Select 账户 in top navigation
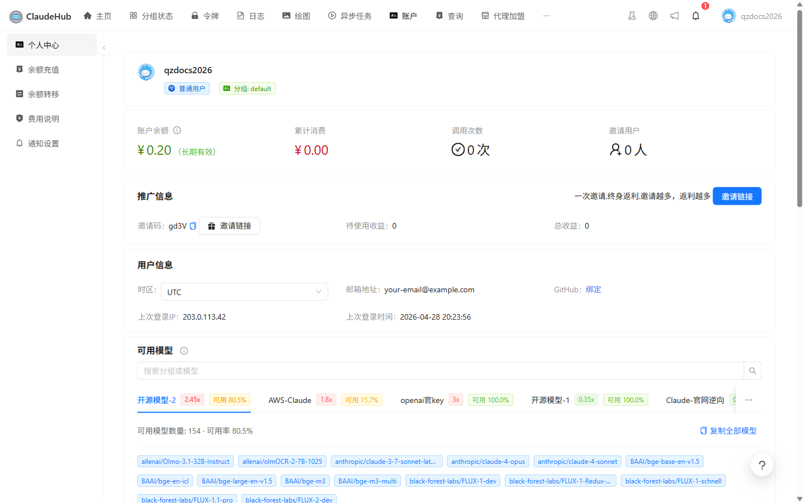 pyautogui.click(x=403, y=16)
